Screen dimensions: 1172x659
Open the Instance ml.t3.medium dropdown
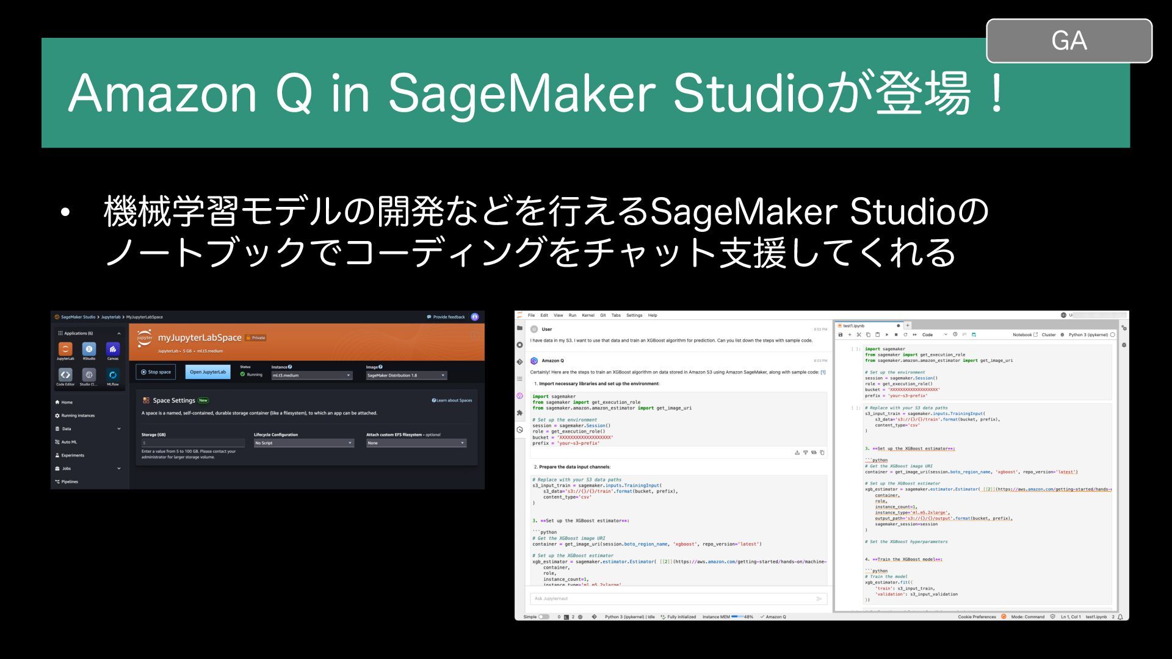click(311, 375)
